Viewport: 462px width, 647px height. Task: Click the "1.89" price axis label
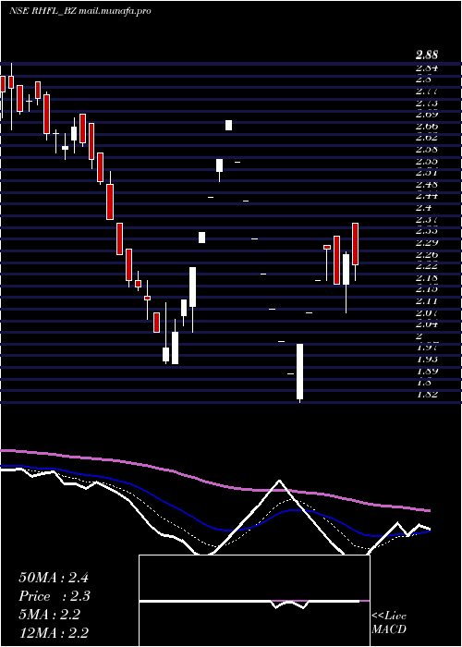pyautogui.click(x=427, y=371)
